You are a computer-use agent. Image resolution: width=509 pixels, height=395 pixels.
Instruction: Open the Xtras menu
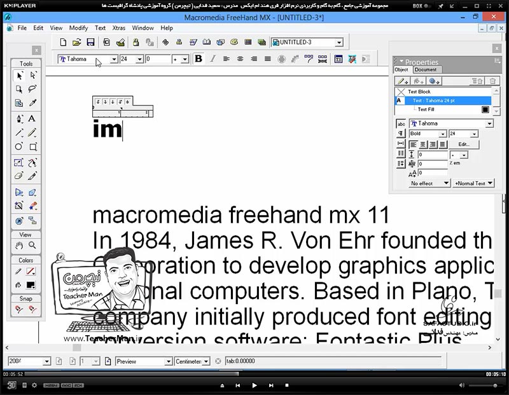coord(118,28)
